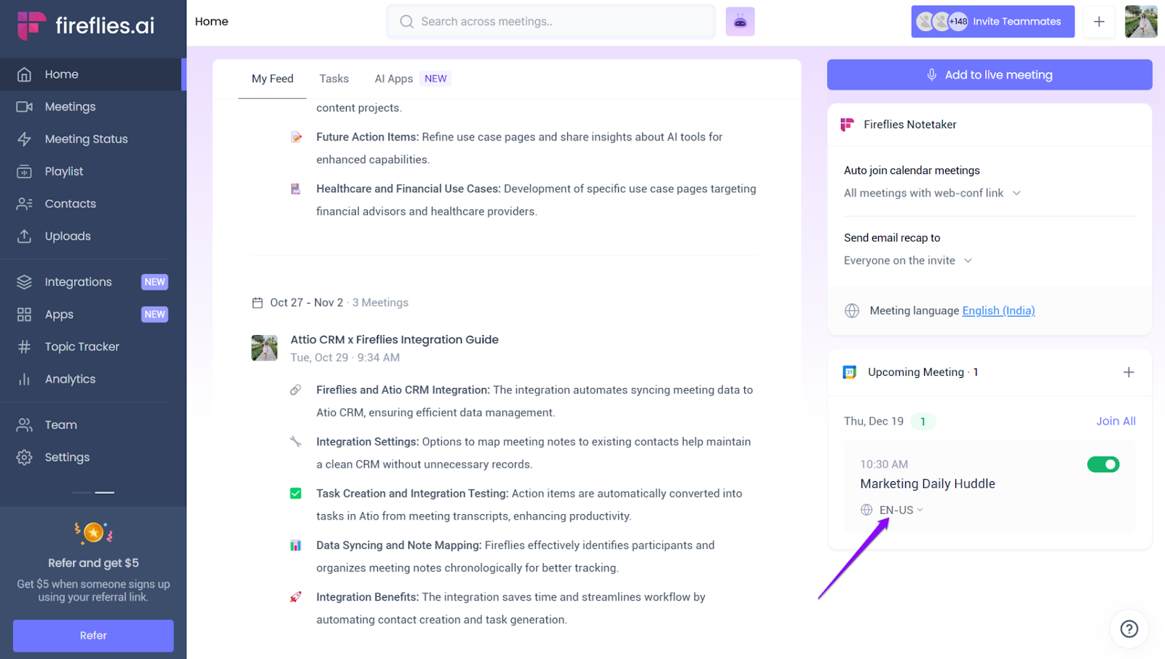Switch to the My Feed tab

272,79
